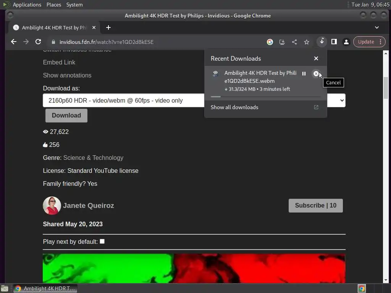Share this page using the share icon

(x=294, y=42)
